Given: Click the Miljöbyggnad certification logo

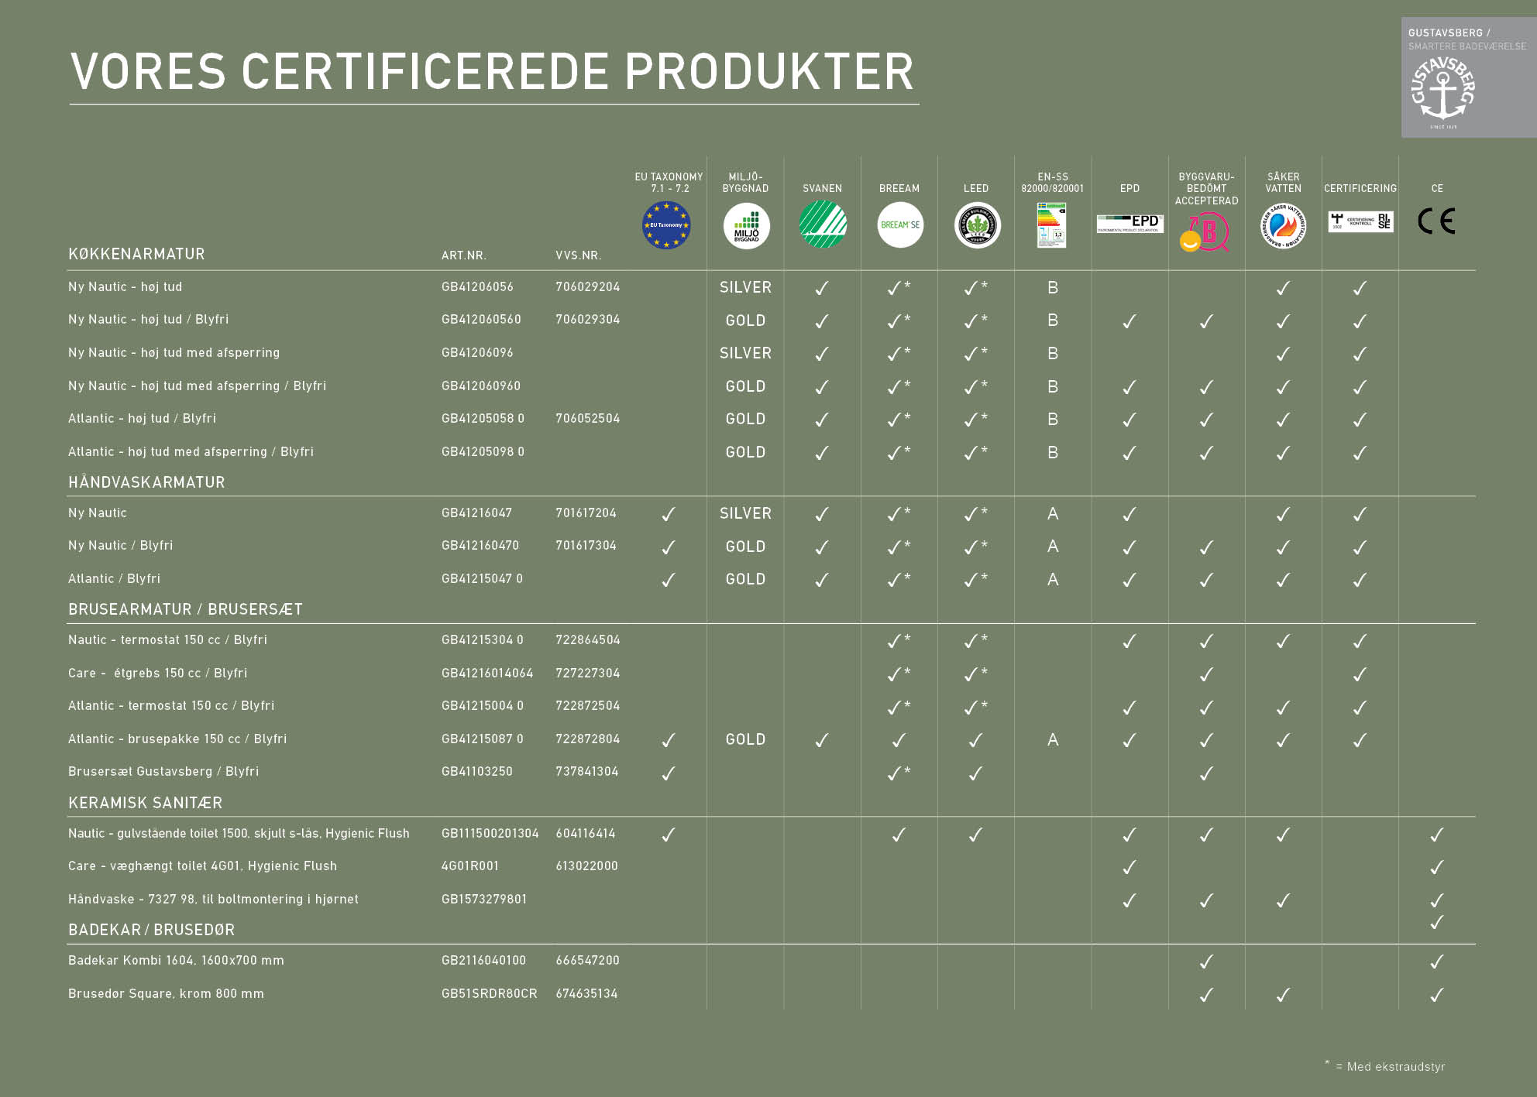Looking at the screenshot, I should [x=746, y=226].
